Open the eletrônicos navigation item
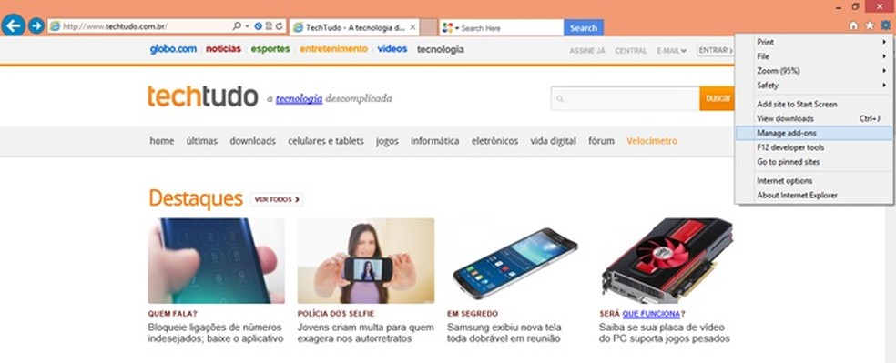The image size is (896, 363). click(494, 141)
